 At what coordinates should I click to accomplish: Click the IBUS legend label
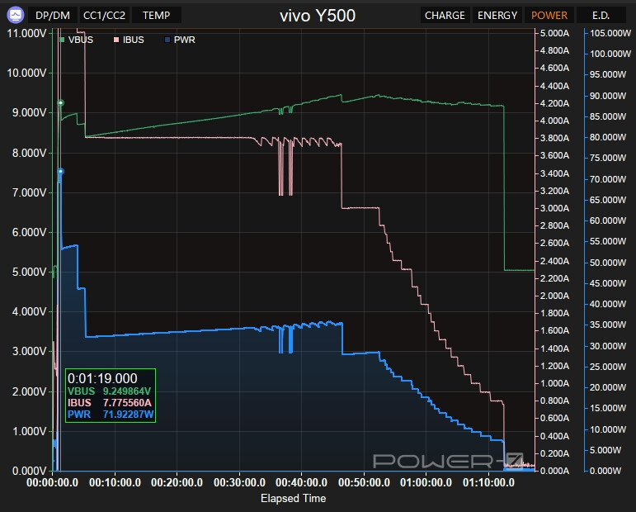(134, 40)
